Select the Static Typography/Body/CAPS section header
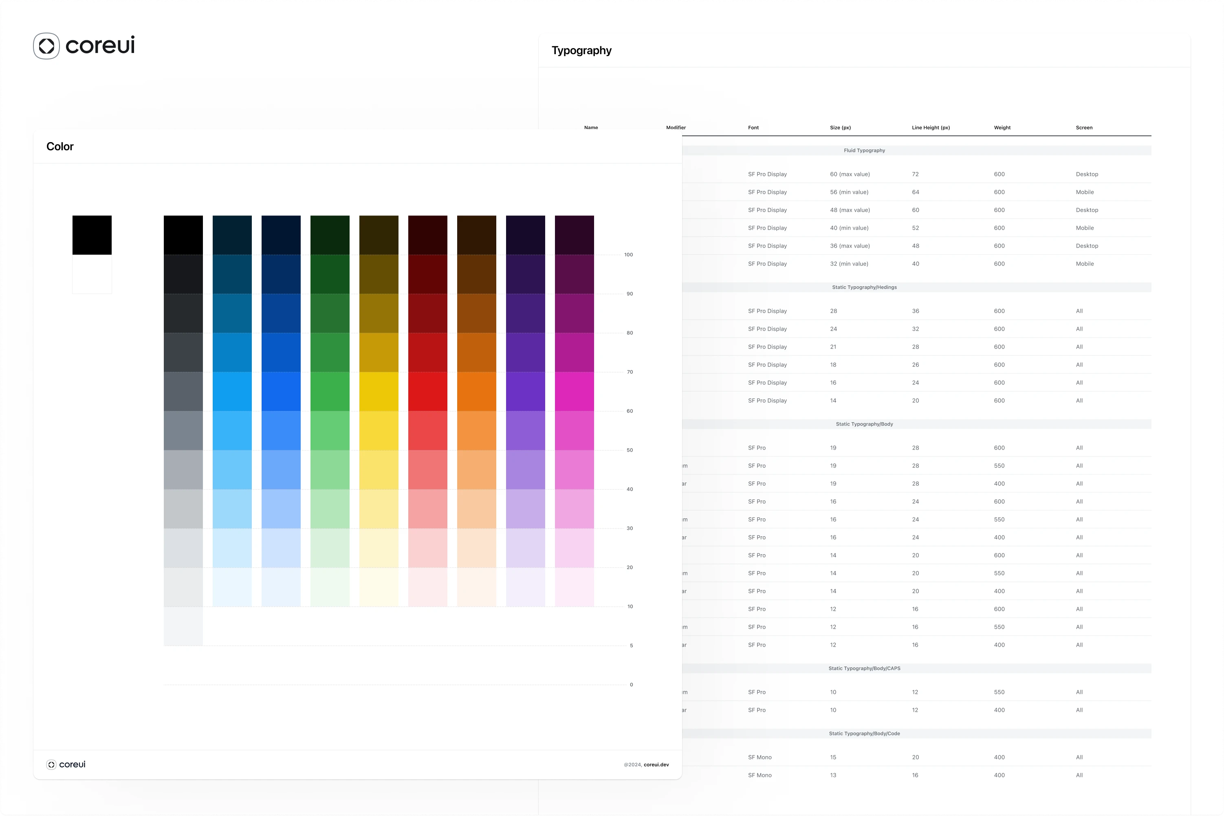 point(864,669)
